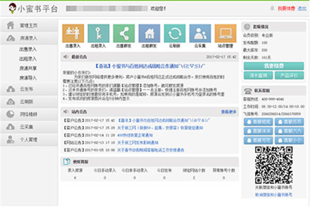Open the 出租录入 key icon tile
Image resolution: width=311 pixels, height=209 pixels.
(97, 34)
